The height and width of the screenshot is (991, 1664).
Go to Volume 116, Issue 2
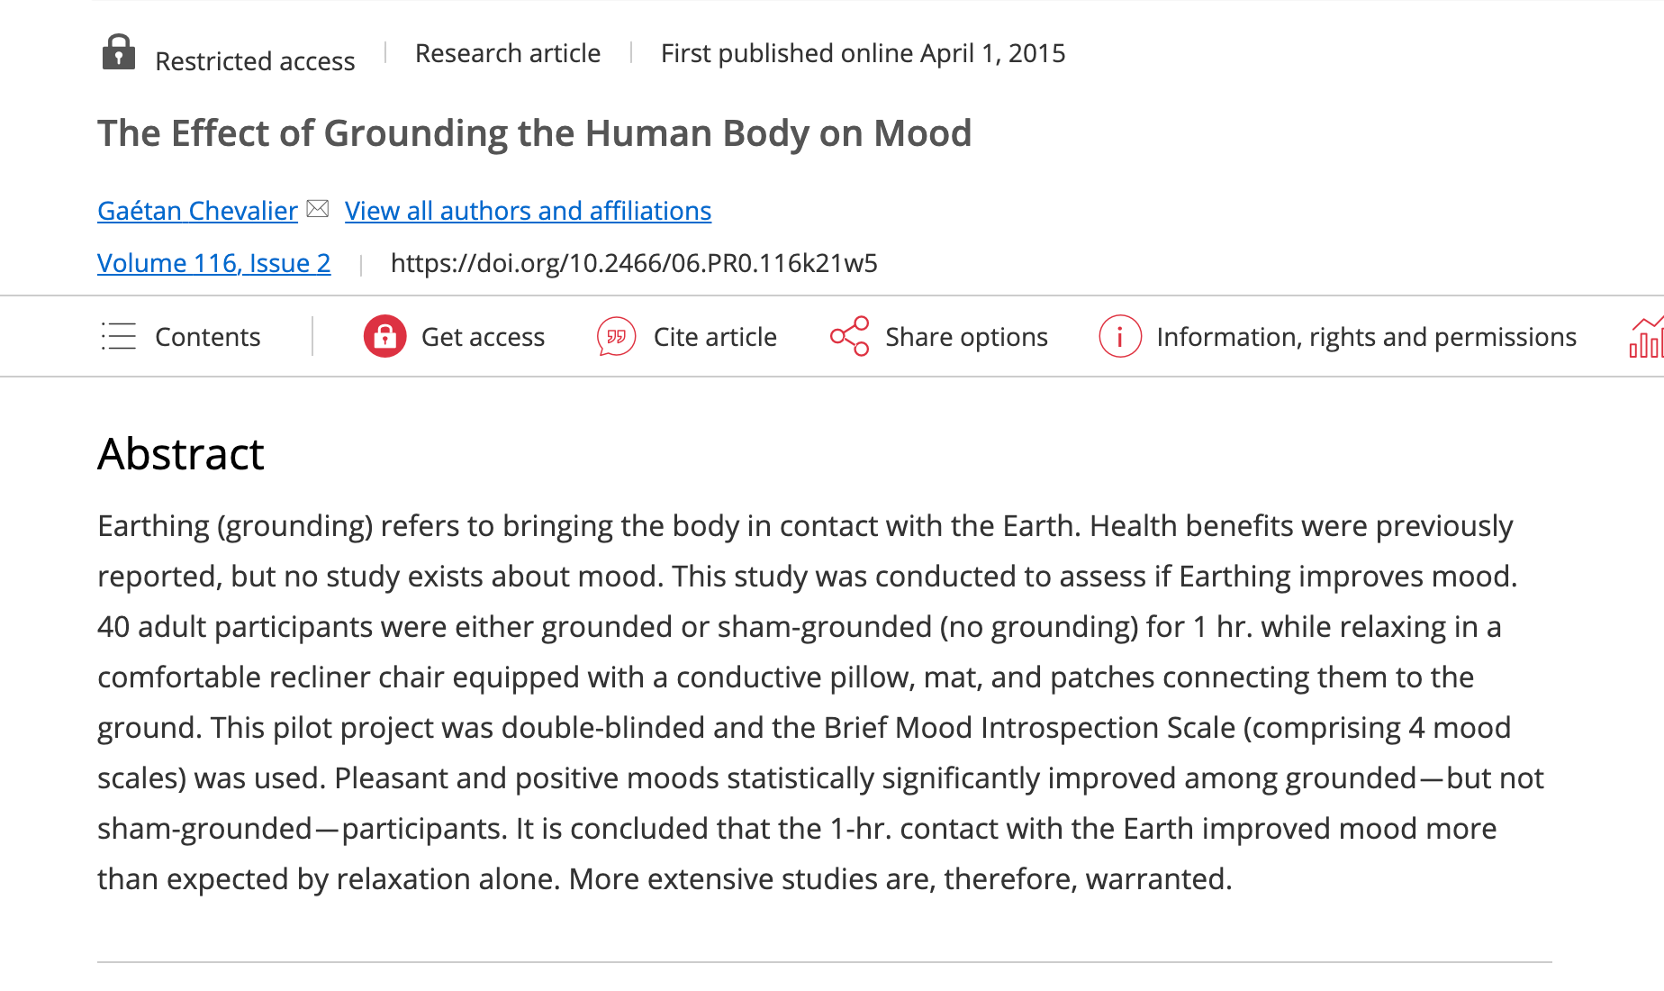tap(213, 263)
